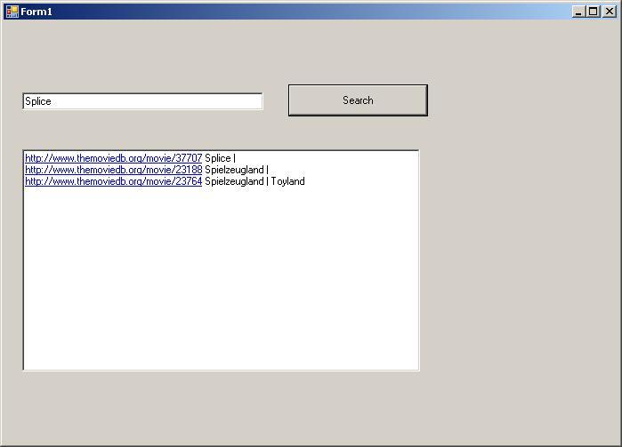The height and width of the screenshot is (447, 622).
Task: Click the Search button
Action: [358, 100]
